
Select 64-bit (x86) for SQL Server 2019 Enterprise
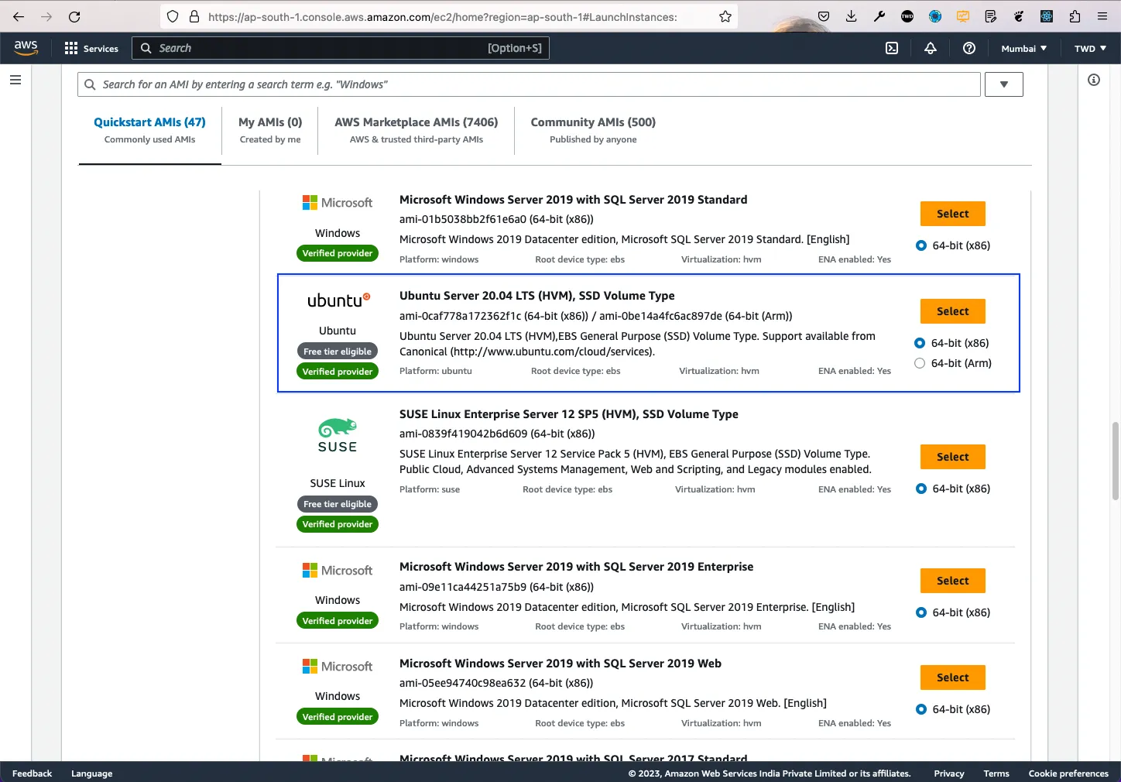(921, 612)
